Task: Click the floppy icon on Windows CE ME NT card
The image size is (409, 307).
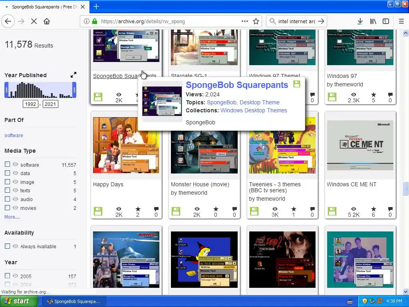Action: [332, 211]
